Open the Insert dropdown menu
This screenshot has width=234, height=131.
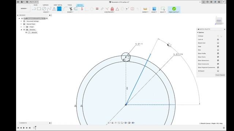154,12
